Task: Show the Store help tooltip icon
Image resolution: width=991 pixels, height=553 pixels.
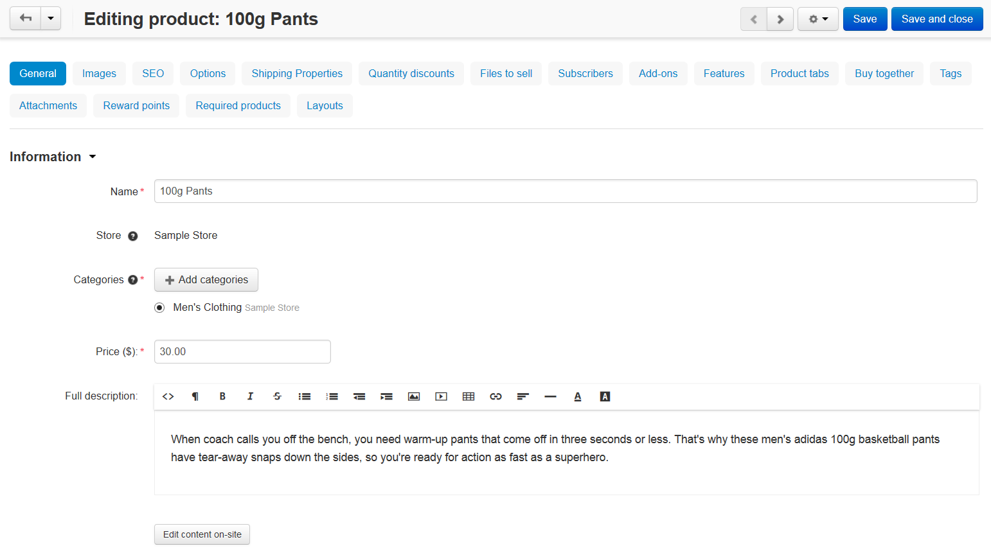Action: pos(133,236)
